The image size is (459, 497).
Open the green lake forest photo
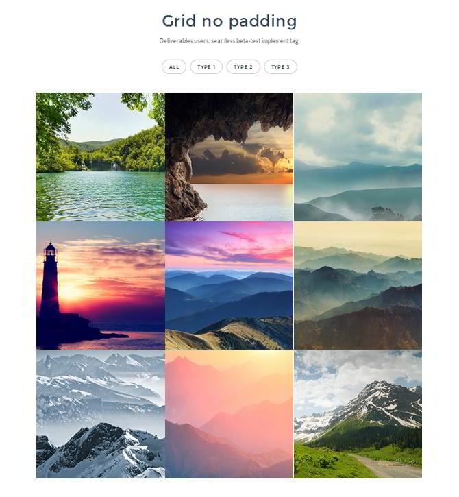pos(101,157)
